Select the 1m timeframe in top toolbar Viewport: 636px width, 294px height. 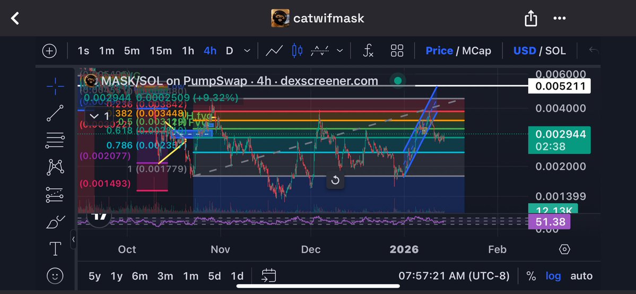coord(107,51)
